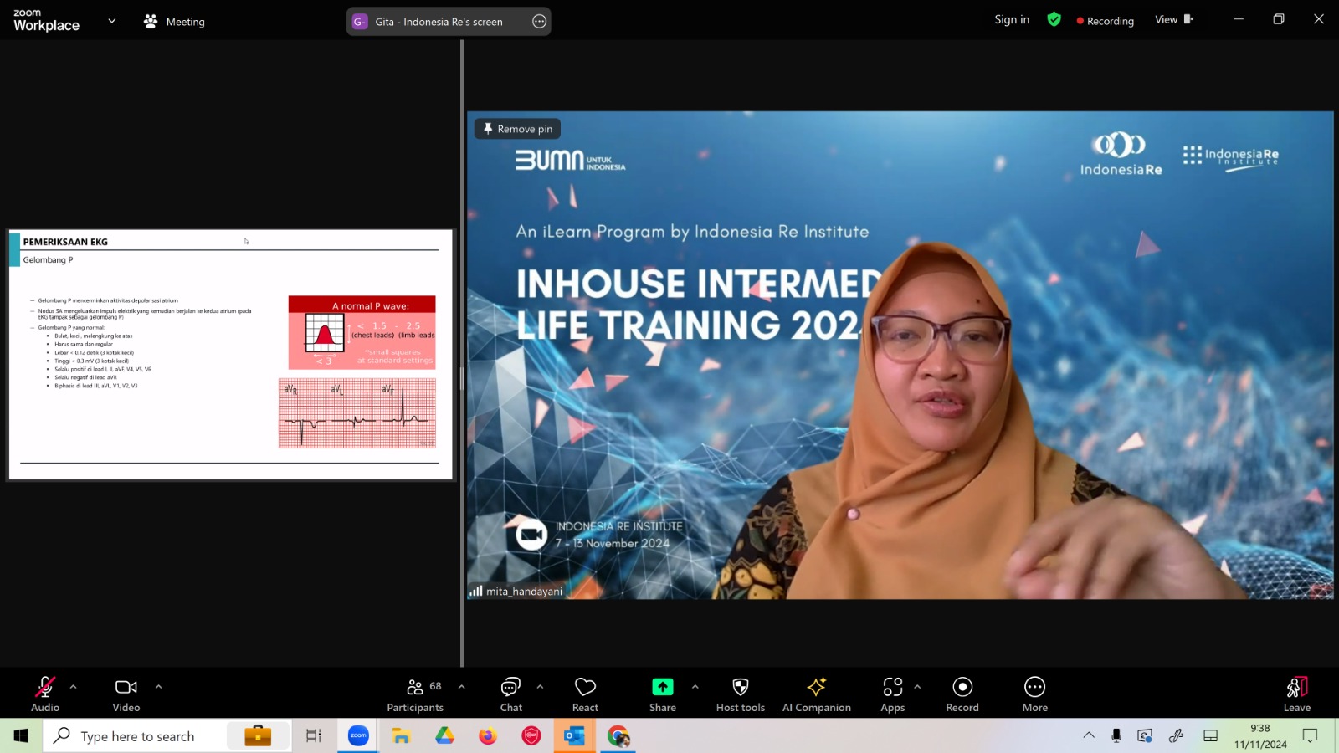
Task: Open File Explorer from taskbar
Action: (402, 736)
